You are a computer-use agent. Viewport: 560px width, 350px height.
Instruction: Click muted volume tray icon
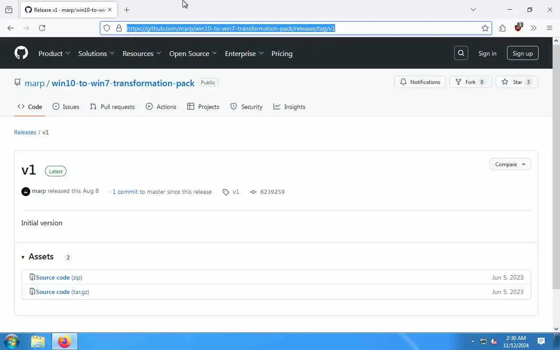click(x=494, y=341)
